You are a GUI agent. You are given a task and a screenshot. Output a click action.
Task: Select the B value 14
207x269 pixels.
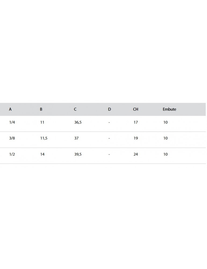[x=42, y=154]
